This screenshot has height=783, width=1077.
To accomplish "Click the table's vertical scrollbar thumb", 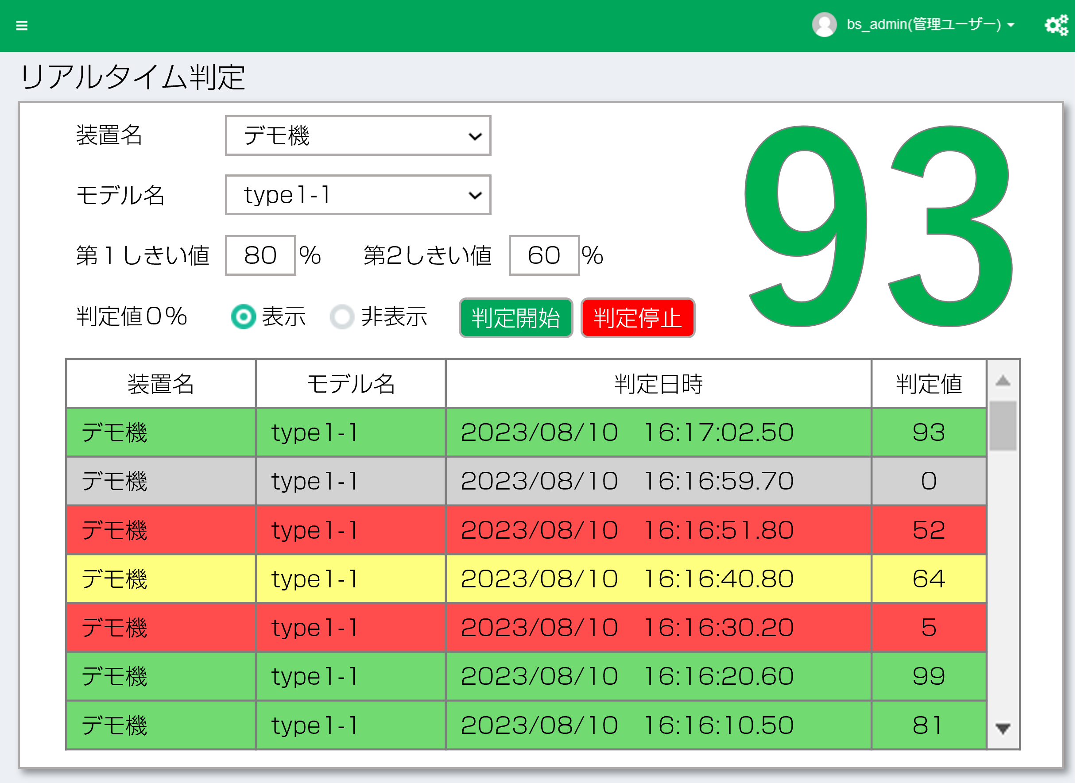I will tap(1003, 425).
